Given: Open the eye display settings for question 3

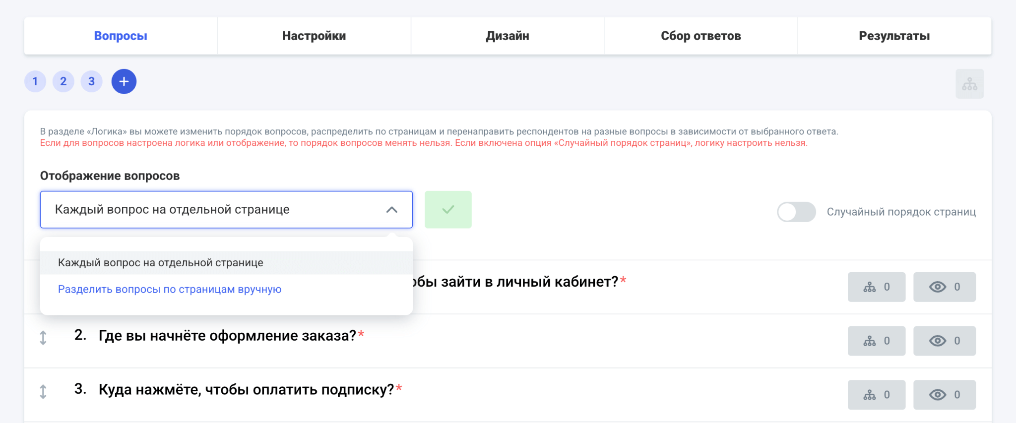Looking at the screenshot, I should click(x=944, y=395).
